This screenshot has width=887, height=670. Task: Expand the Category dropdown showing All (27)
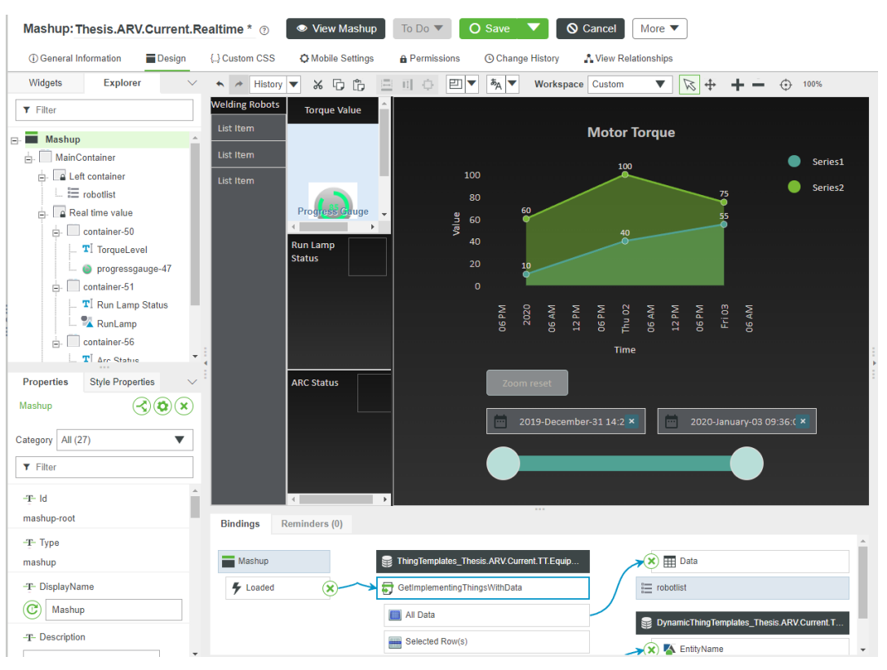(124, 440)
